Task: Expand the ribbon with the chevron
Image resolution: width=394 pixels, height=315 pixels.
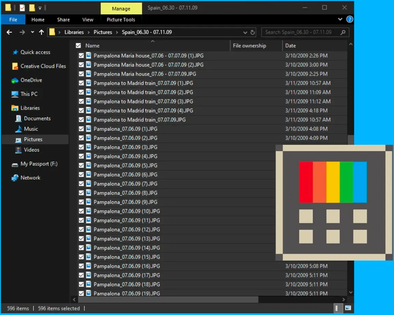Action: [x=340, y=19]
